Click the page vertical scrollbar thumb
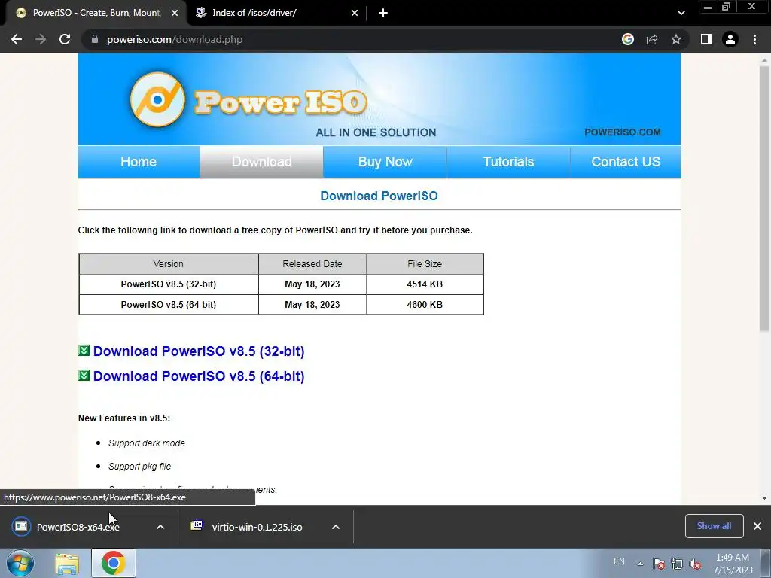Viewport: 771px width, 578px height. pos(764,198)
